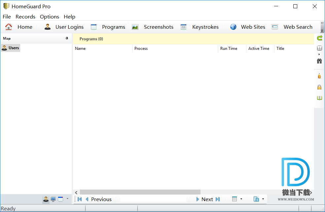The width and height of the screenshot is (325, 212).
Task: Click the page number input field
Action: 153,199
